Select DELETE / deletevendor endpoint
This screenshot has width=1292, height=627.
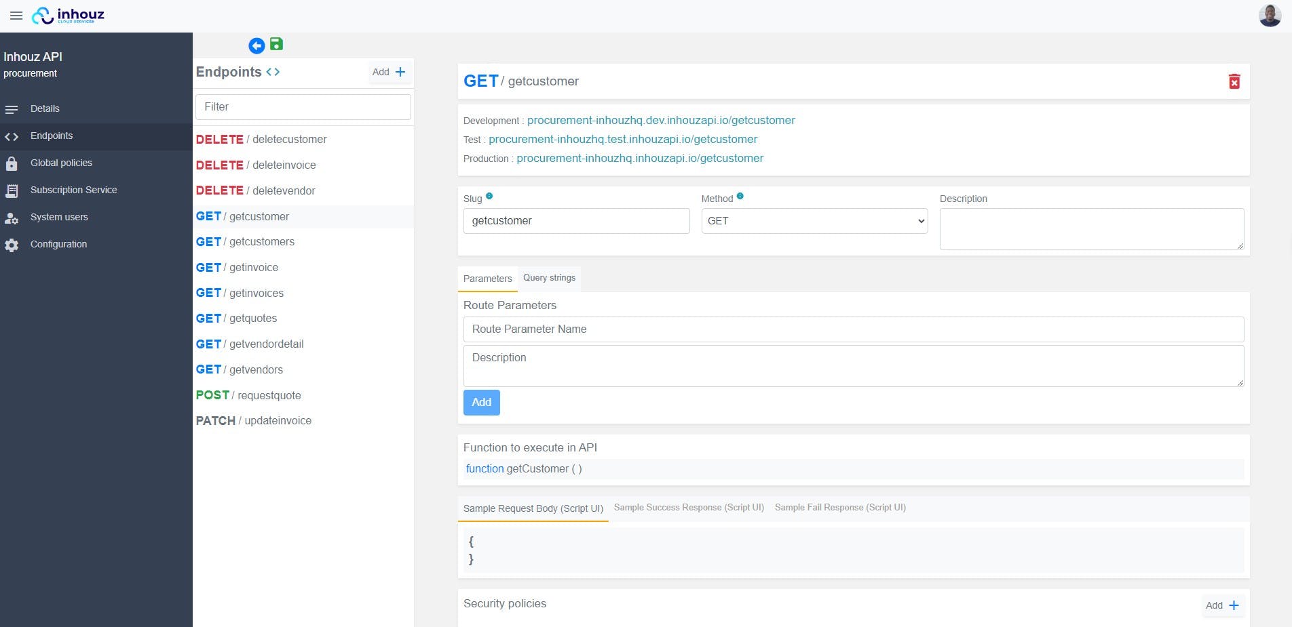click(303, 190)
